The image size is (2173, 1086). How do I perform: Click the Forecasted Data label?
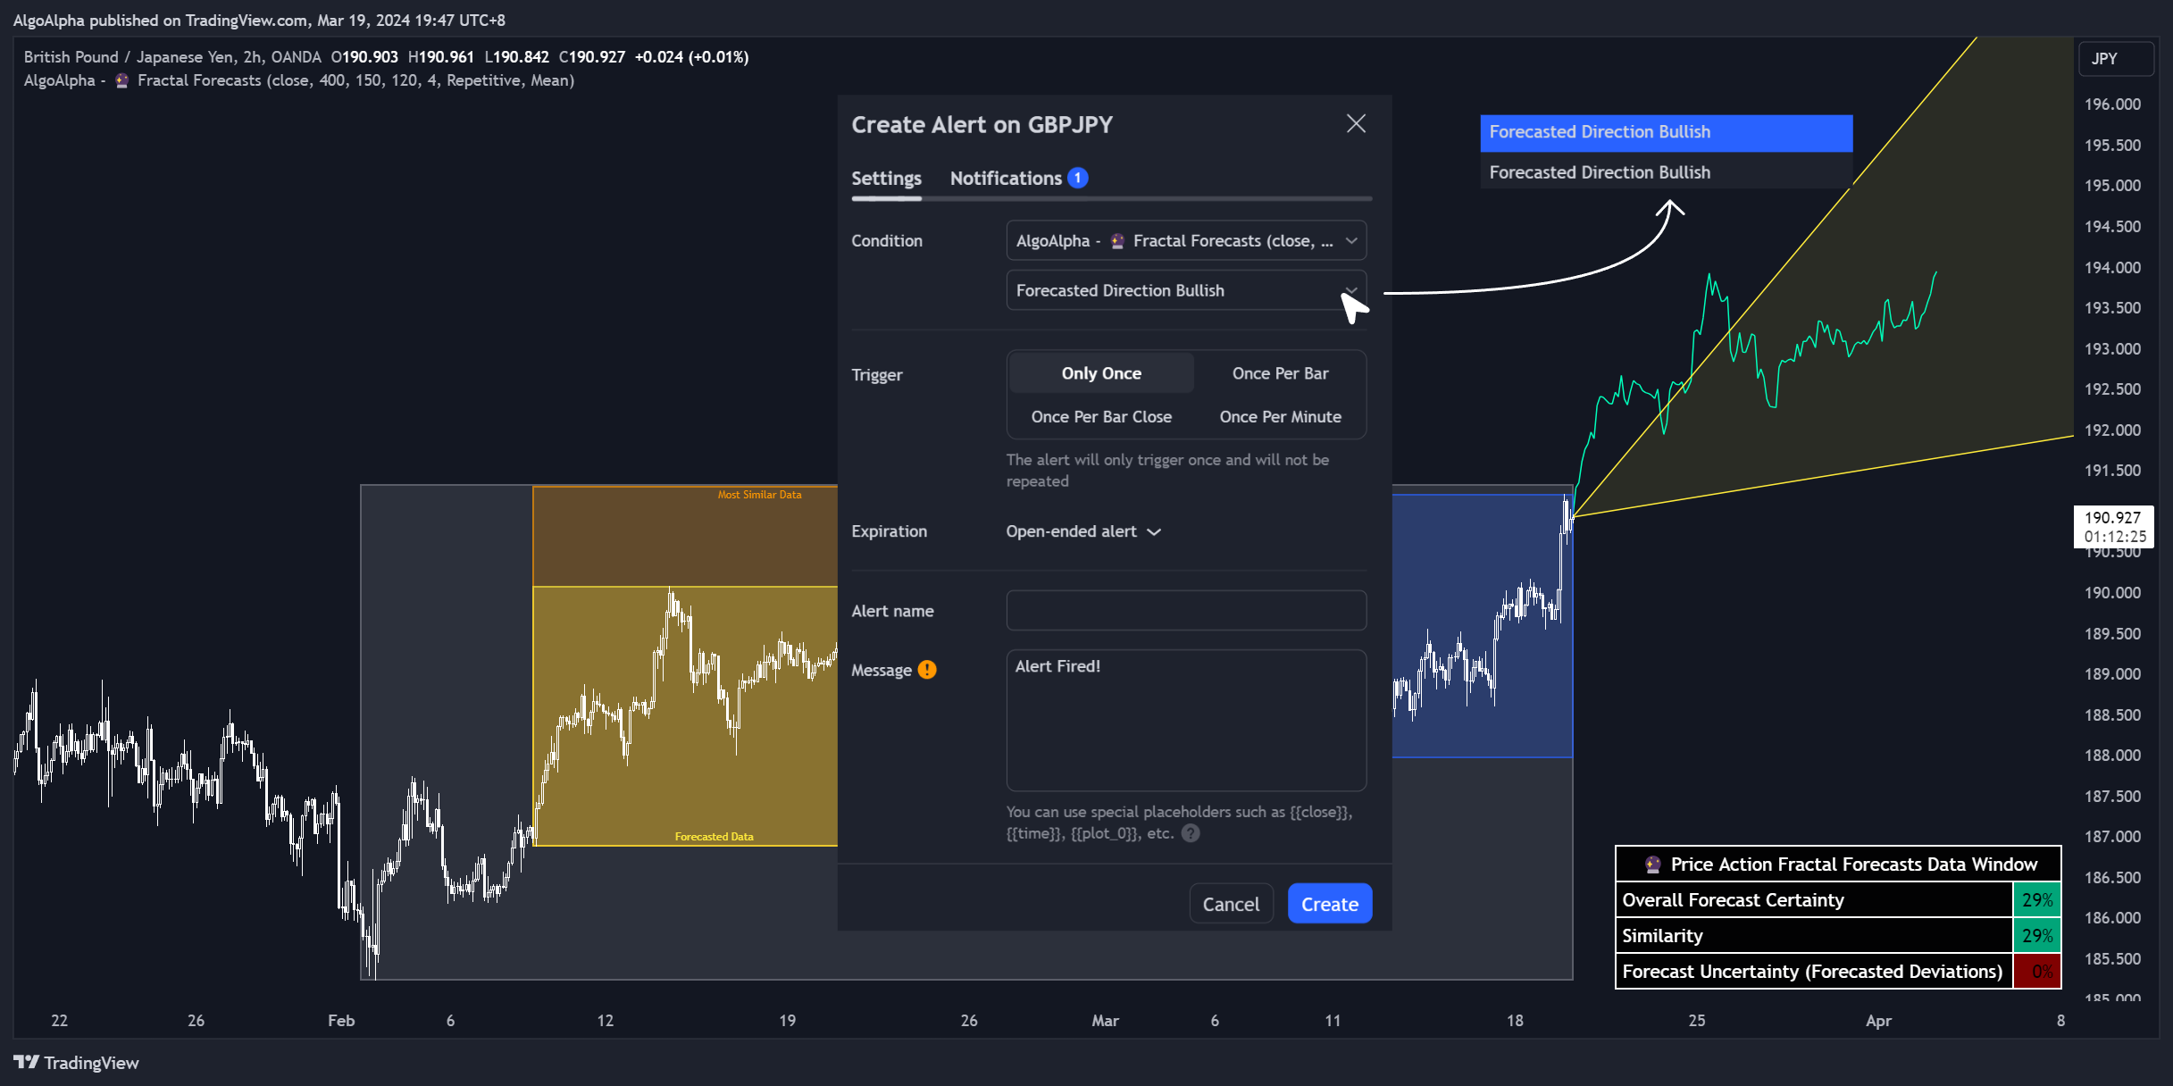pos(714,837)
